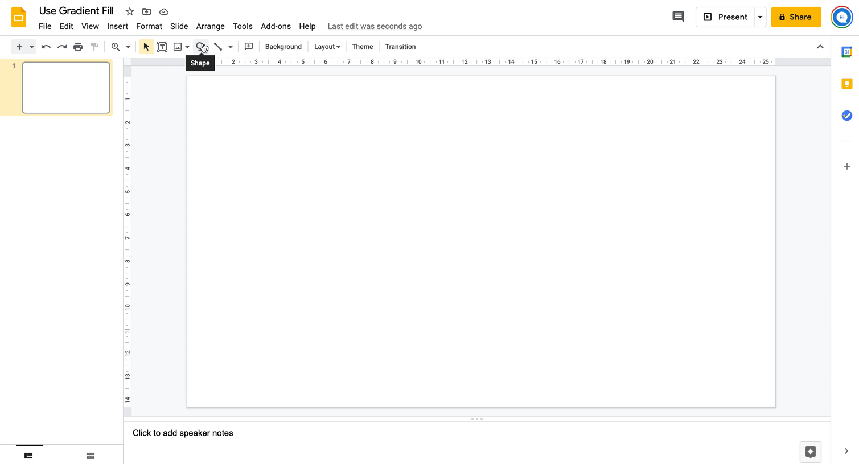Open the account avatar
This screenshot has width=859, height=464.
point(842,17)
